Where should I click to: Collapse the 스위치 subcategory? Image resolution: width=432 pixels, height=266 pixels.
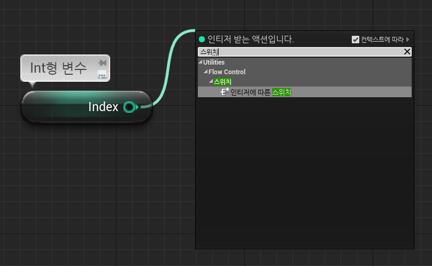pyautogui.click(x=211, y=81)
